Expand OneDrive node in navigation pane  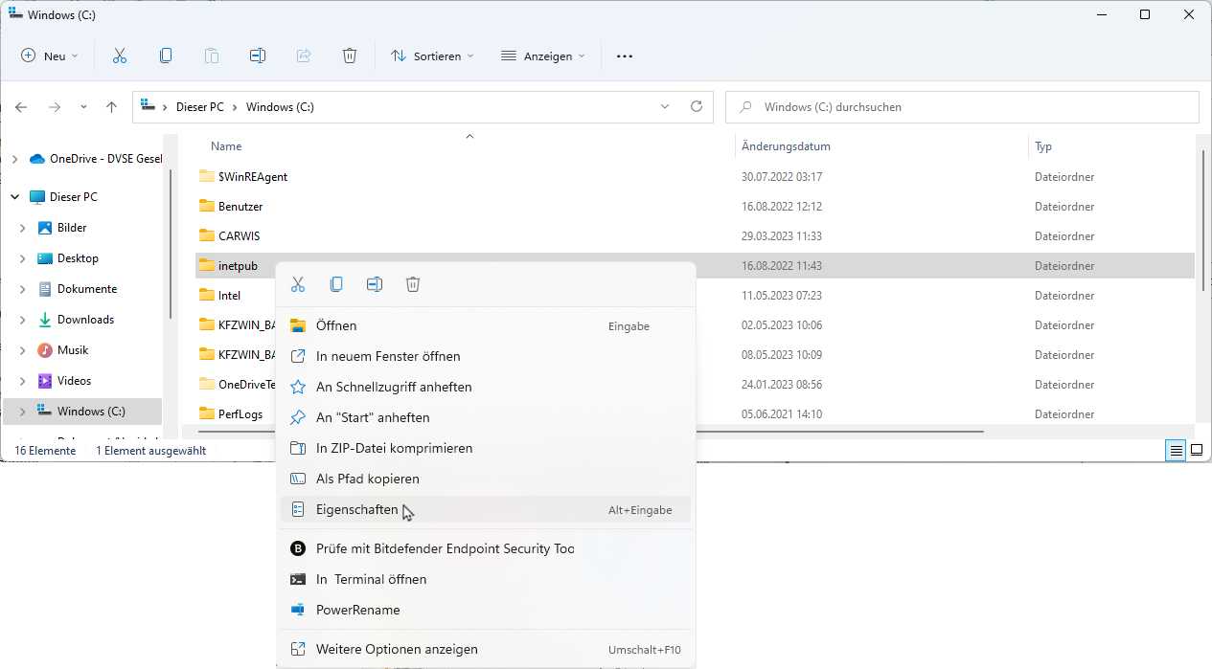click(x=14, y=159)
